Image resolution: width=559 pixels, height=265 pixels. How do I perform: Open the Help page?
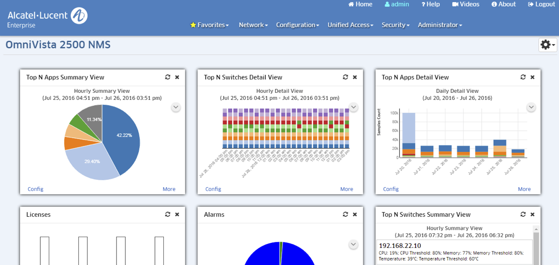[431, 5]
